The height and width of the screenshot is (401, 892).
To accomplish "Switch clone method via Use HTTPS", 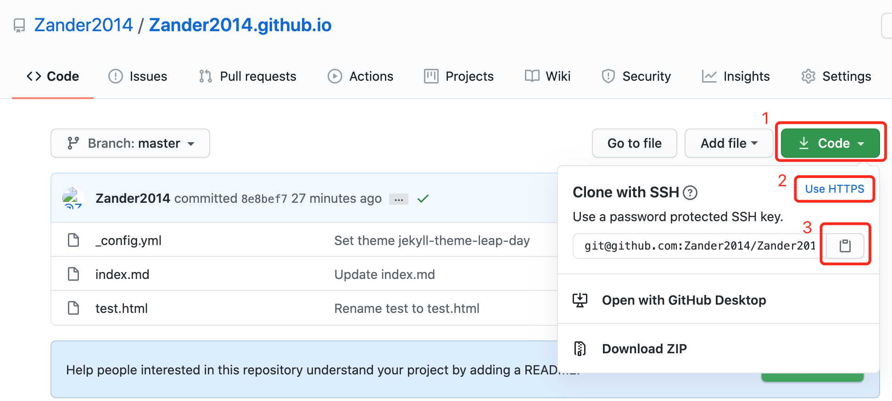I will click(x=834, y=189).
